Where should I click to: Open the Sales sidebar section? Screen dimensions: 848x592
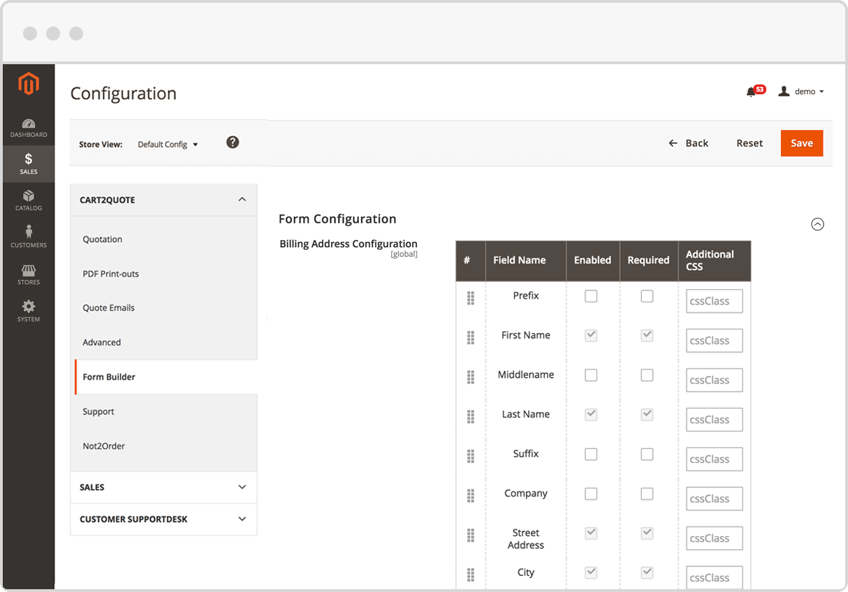29,164
